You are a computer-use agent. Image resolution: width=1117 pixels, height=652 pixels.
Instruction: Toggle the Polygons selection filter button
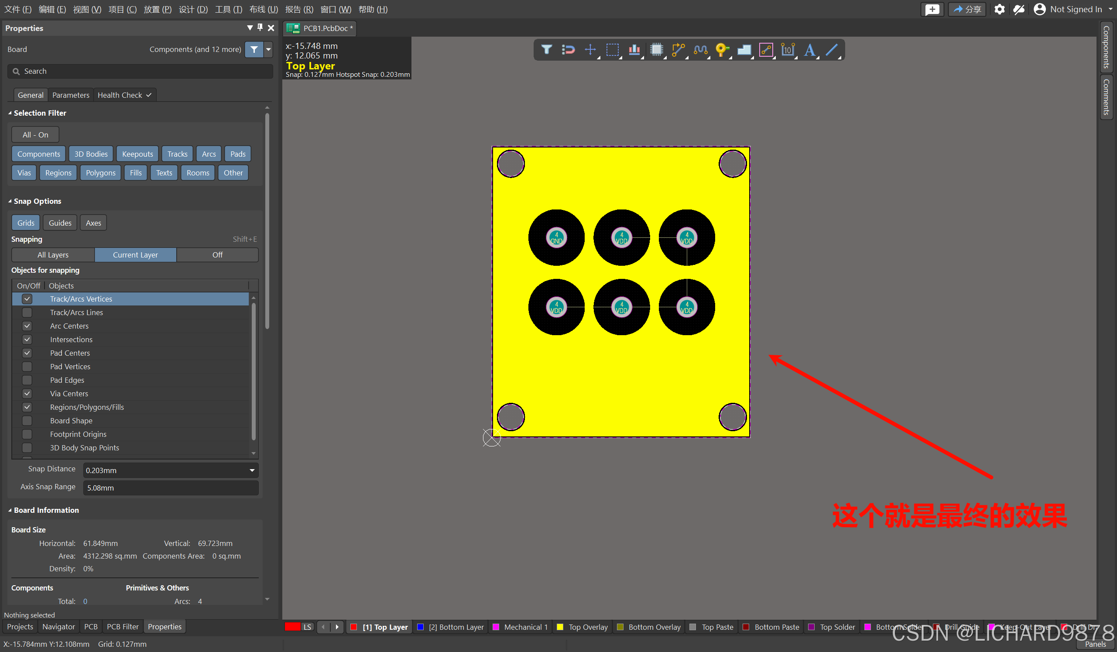[x=100, y=173]
